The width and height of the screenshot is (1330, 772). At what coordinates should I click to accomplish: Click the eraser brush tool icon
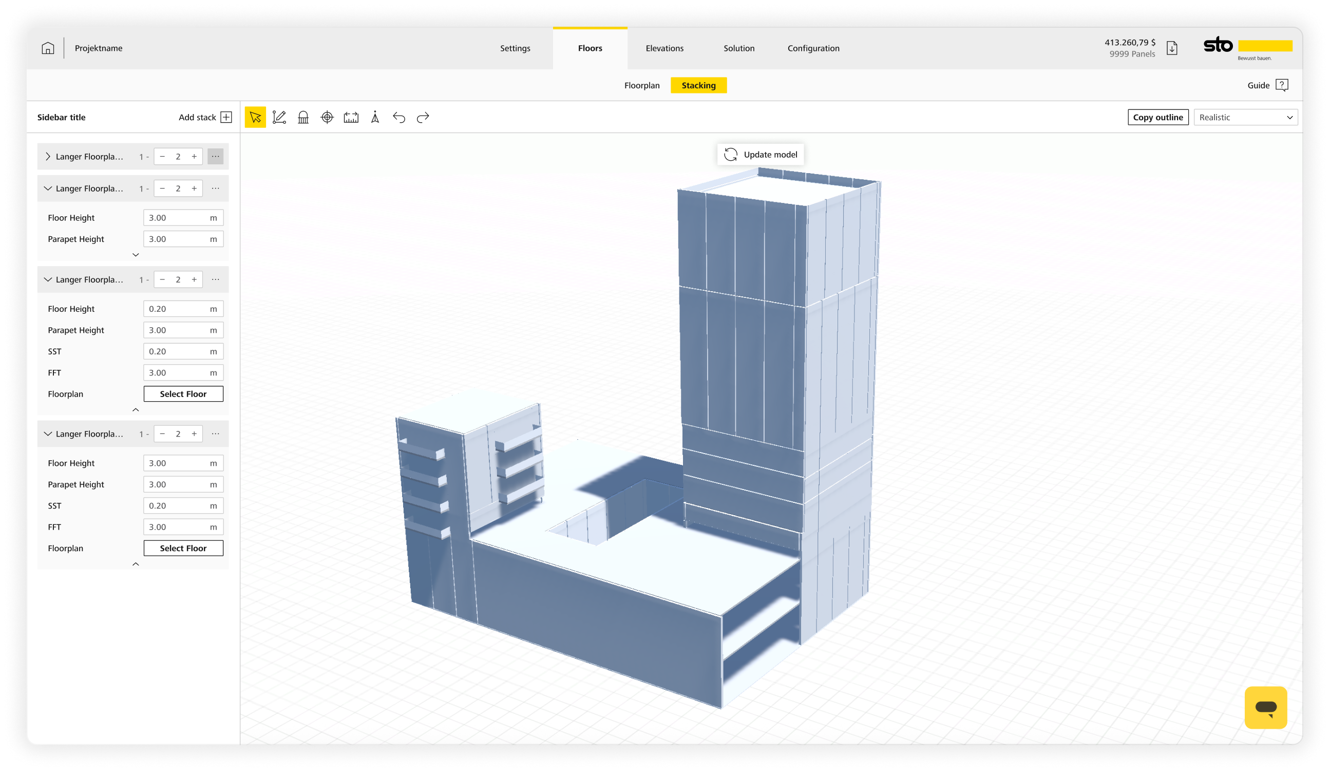303,117
